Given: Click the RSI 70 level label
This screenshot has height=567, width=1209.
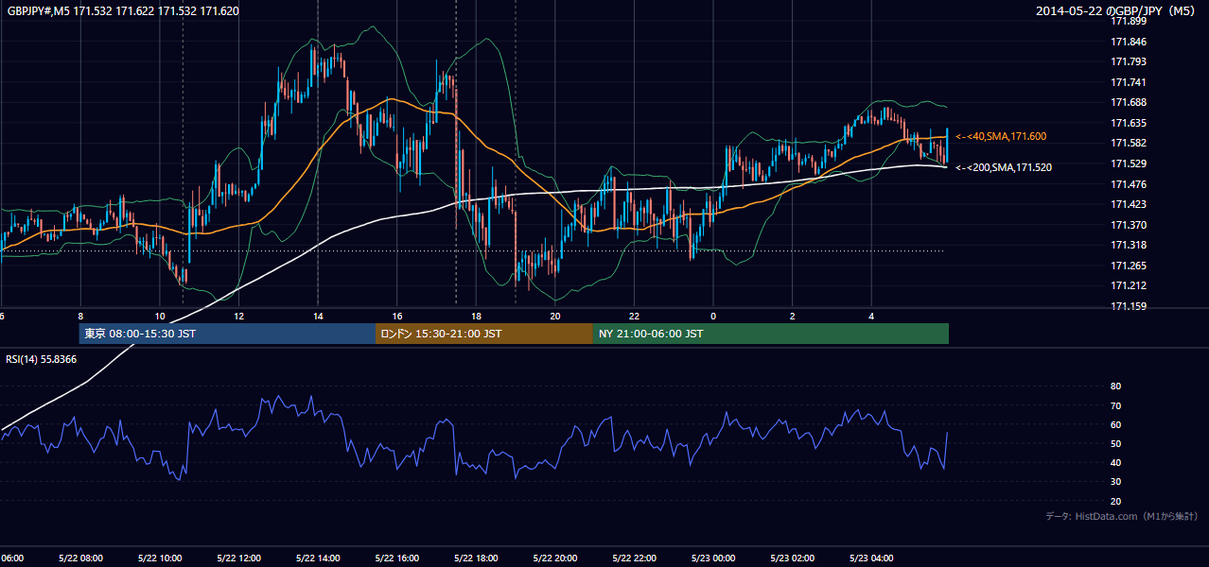Looking at the screenshot, I should pyautogui.click(x=1115, y=405).
